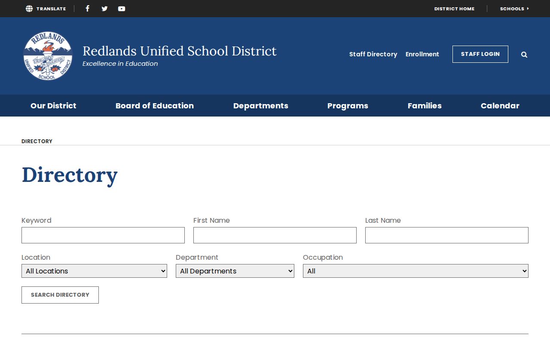Viewport: 550px width, 344px height.
Task: Open the Enrollment link
Action: point(422,54)
